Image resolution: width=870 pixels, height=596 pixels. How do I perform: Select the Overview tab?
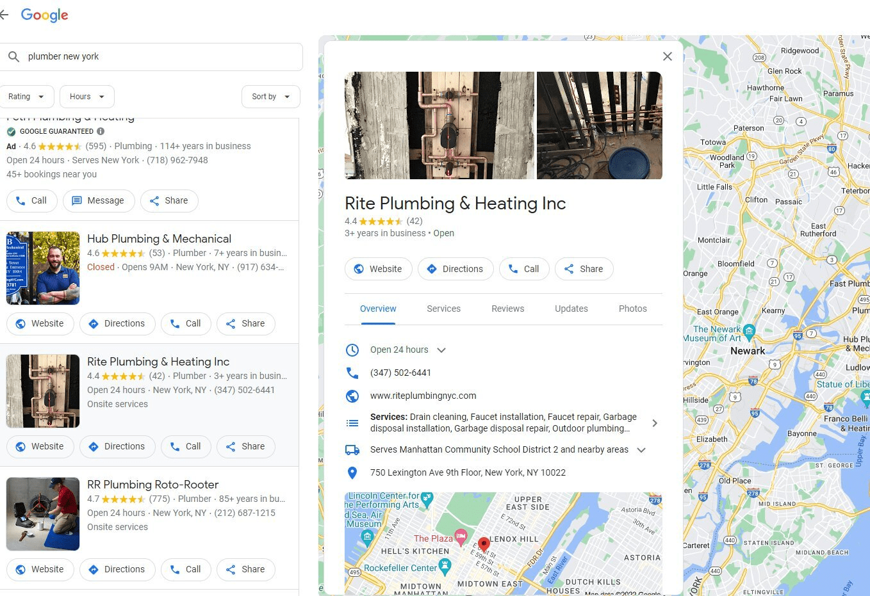pyautogui.click(x=378, y=309)
